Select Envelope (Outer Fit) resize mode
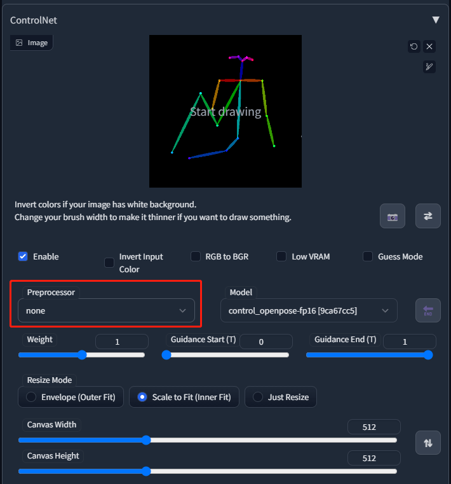 coord(71,397)
